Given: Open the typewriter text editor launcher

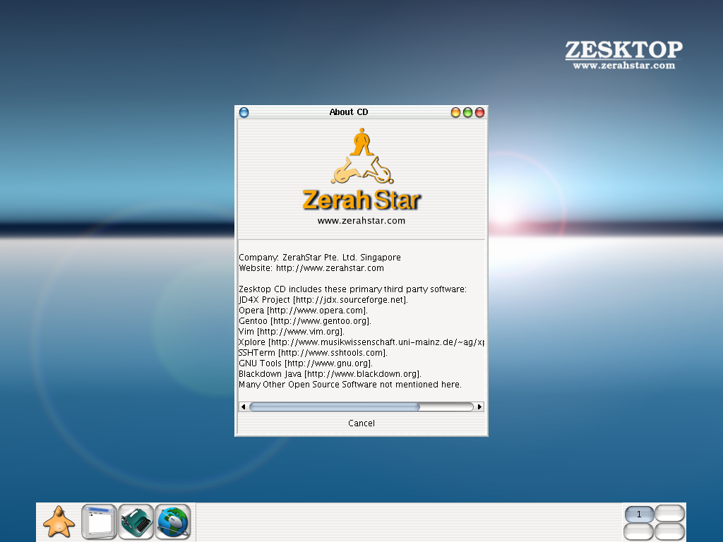Looking at the screenshot, I should pyautogui.click(x=136, y=522).
